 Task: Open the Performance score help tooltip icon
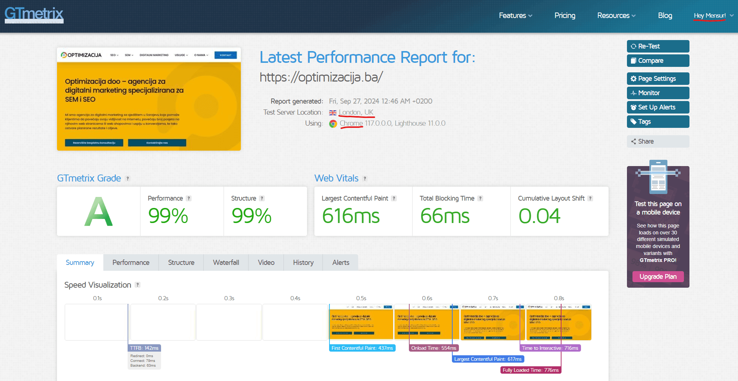pyautogui.click(x=189, y=198)
